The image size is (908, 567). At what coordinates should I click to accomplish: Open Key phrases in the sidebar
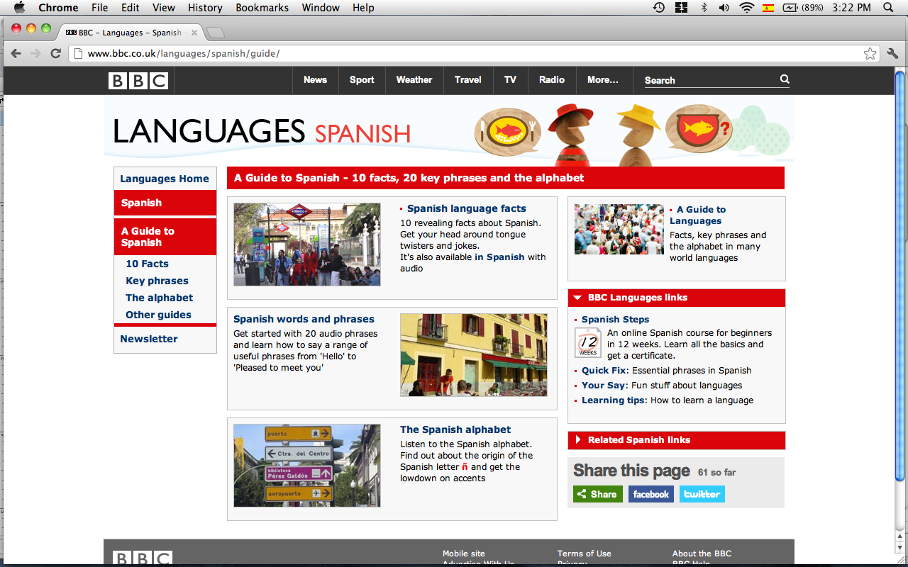[x=157, y=281]
